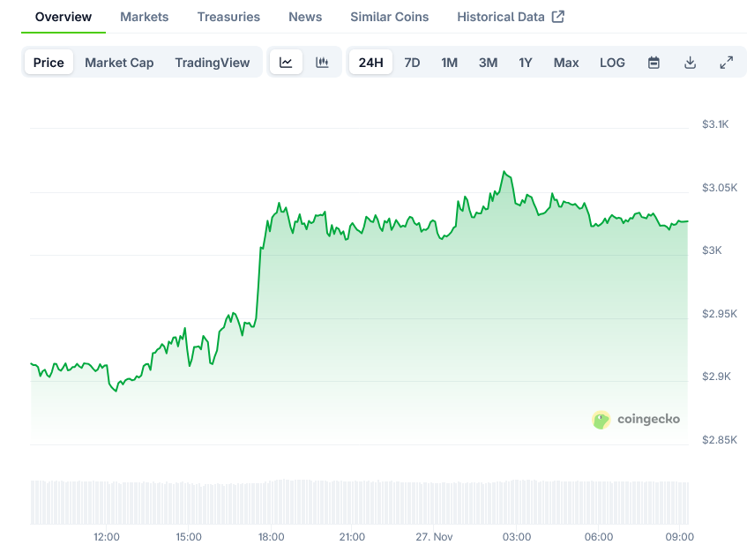Open the Similar Coins tab
The image size is (747, 552).
pos(389,17)
